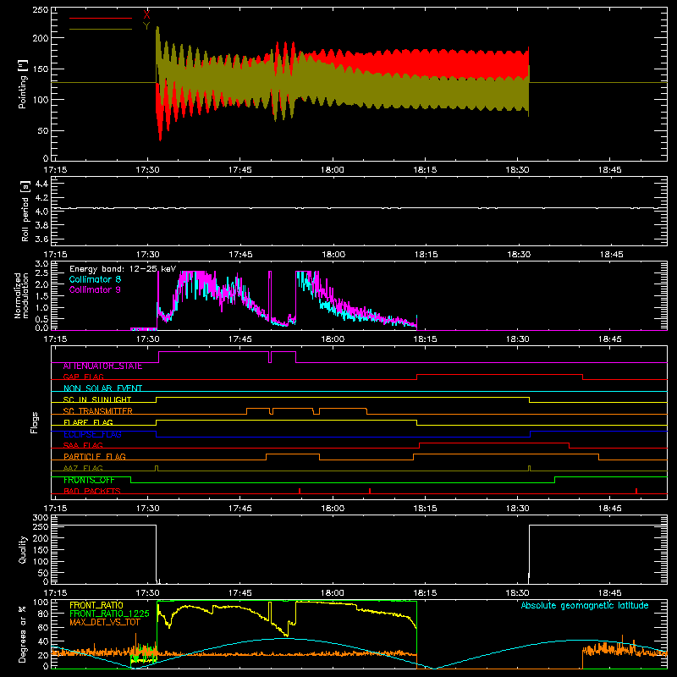Image resolution: width=677 pixels, height=677 pixels.
Task: Click the '4.4' tick on Roll period axis
Action: [x=41, y=184]
